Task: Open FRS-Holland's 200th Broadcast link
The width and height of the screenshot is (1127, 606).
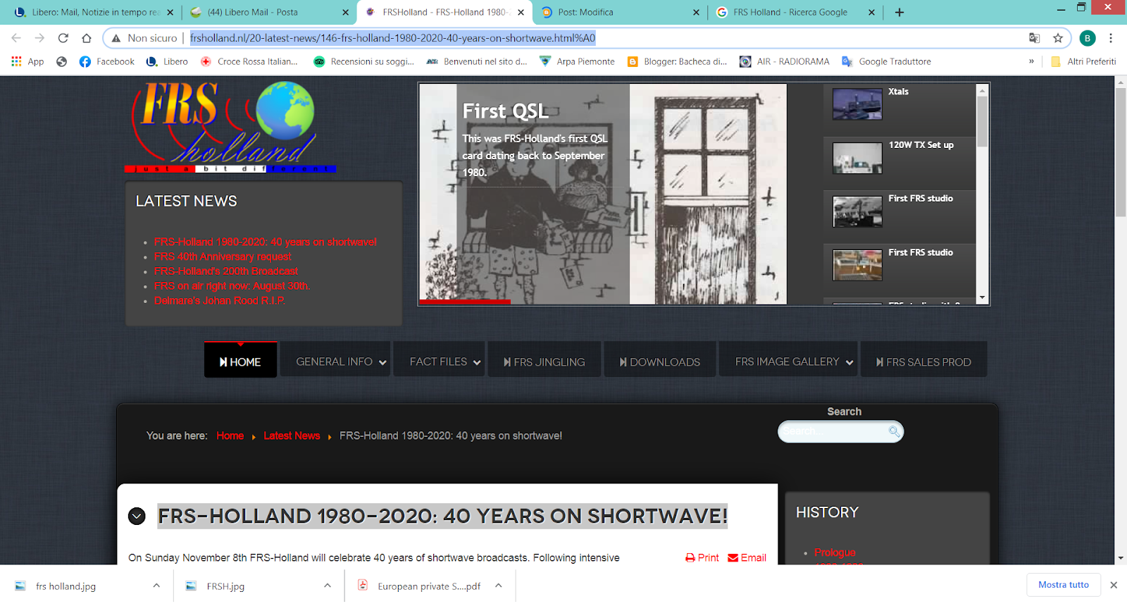Action: (x=226, y=271)
